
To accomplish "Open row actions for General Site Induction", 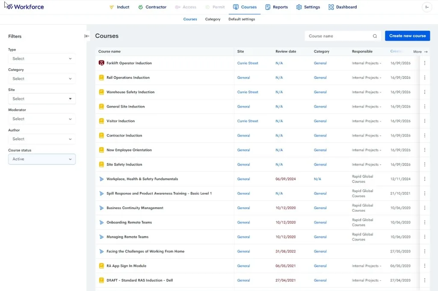I will point(425,107).
